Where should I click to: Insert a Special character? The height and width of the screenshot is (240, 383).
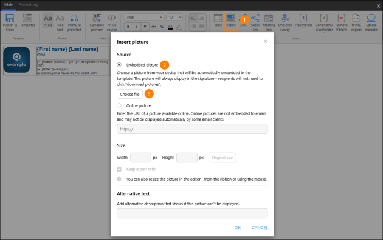[x=371, y=22]
